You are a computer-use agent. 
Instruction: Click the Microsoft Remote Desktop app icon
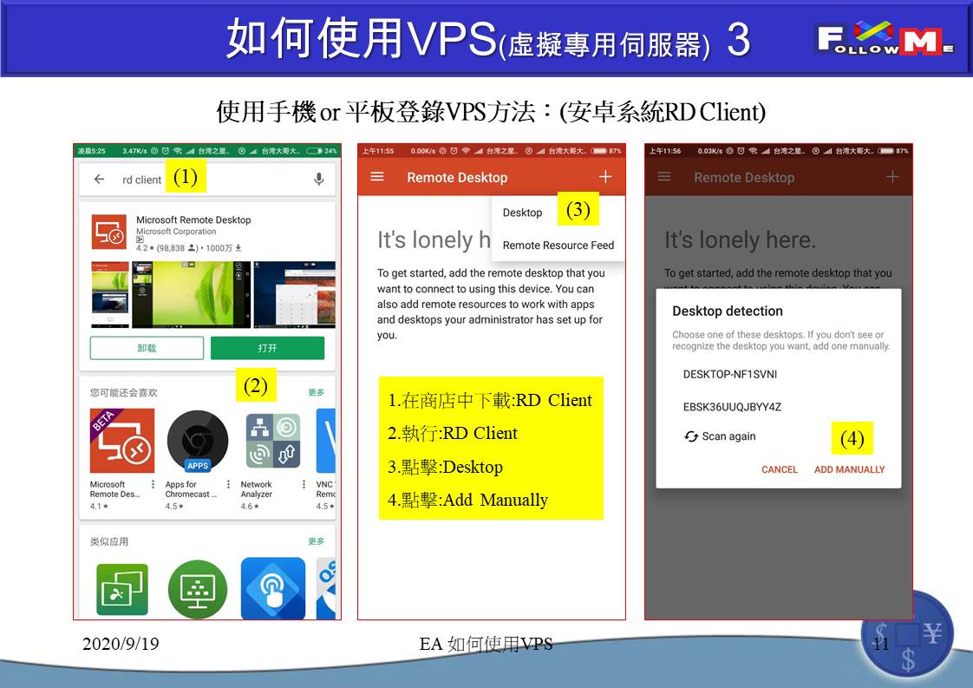point(109,233)
